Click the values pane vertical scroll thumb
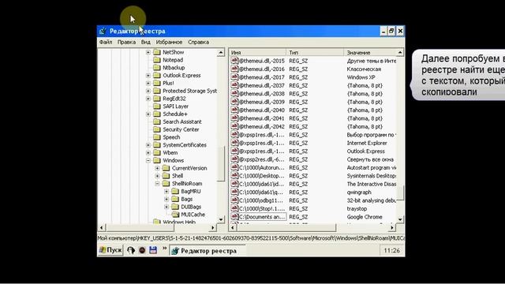This screenshot has height=284, width=505. click(x=400, y=192)
